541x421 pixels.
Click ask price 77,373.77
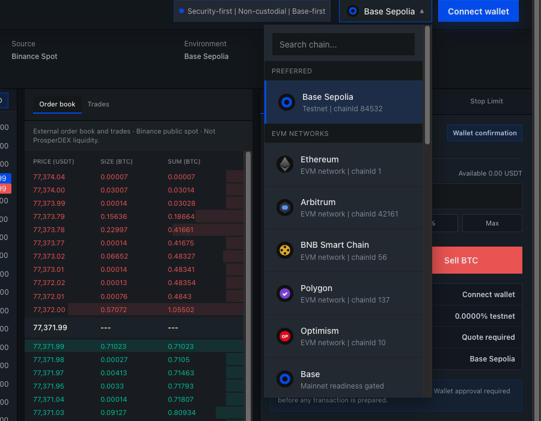[49, 243]
